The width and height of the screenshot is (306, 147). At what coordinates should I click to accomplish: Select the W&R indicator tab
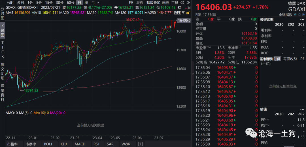coord(126,144)
